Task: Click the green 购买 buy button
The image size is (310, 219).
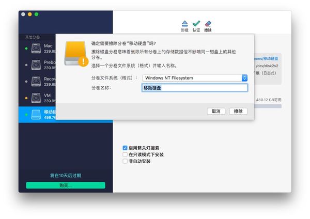Action: click(x=66, y=185)
